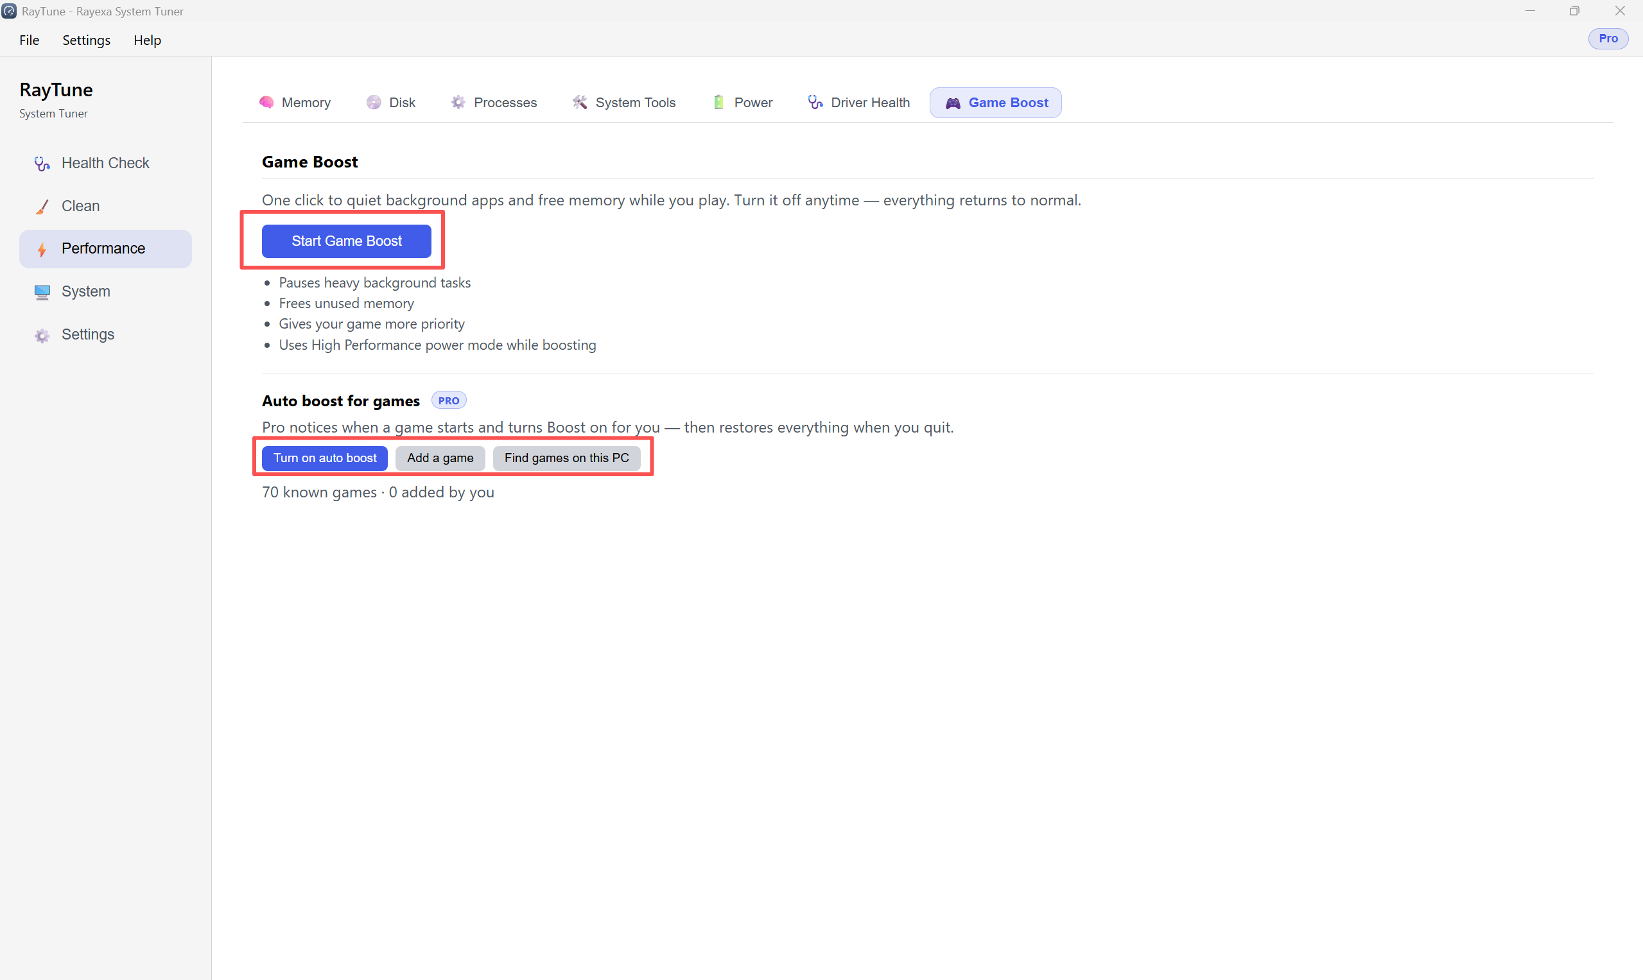Go to Health Check in sidebar
The image size is (1643, 980).
point(106,163)
